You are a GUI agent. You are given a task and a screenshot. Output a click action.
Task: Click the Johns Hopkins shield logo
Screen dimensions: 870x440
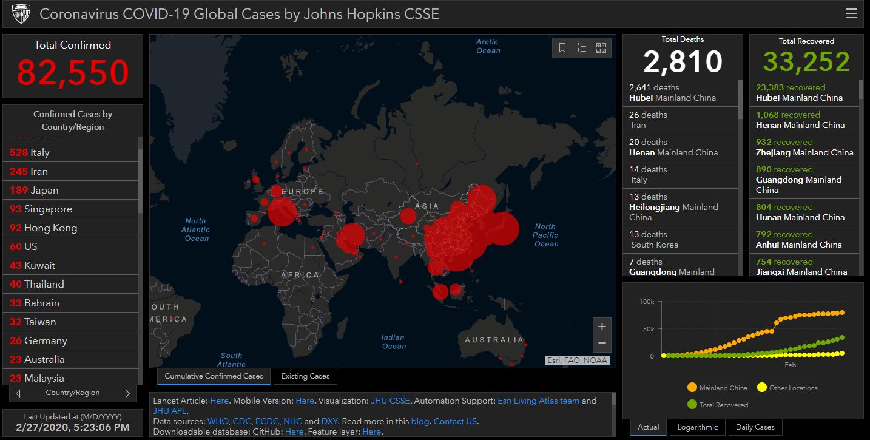tap(21, 14)
